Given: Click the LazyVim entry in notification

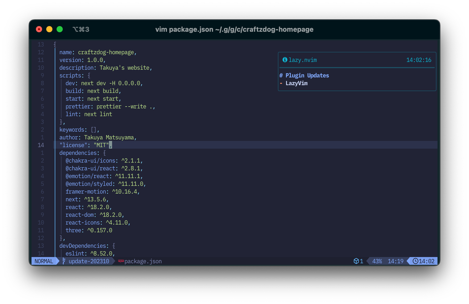Looking at the screenshot, I should 296,83.
